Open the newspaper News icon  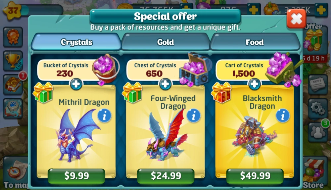317,84
